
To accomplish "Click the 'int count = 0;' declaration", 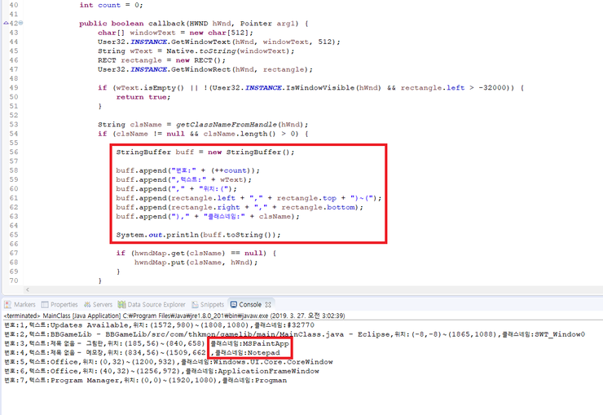I will 108,5.
